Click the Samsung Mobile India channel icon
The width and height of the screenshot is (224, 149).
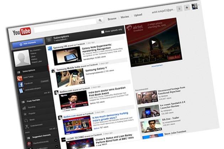53,71
